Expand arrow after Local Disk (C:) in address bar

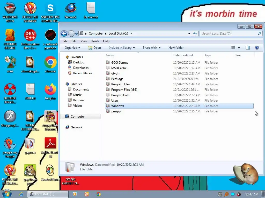(x=131, y=34)
